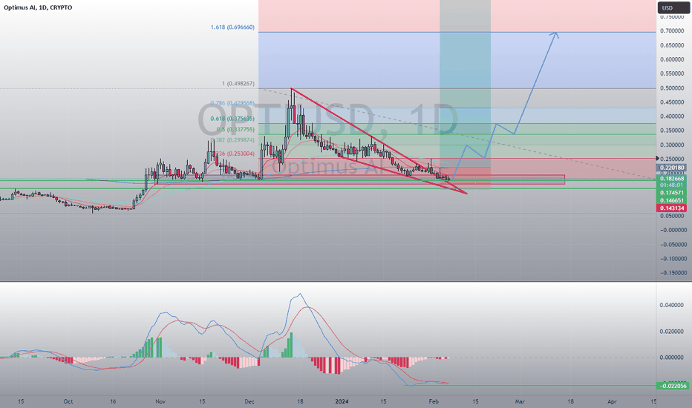
Task: Select the green 0.174571 price label
Action: pos(672,193)
